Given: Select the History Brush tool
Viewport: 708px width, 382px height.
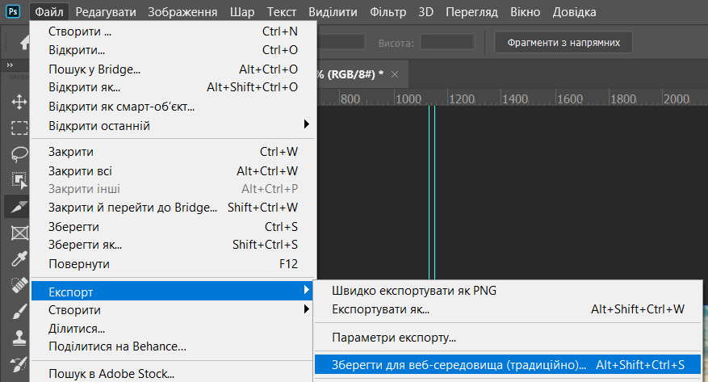Looking at the screenshot, I should (19, 364).
